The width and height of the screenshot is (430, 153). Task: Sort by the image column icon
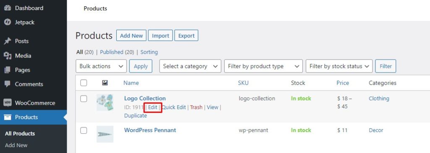(105, 83)
